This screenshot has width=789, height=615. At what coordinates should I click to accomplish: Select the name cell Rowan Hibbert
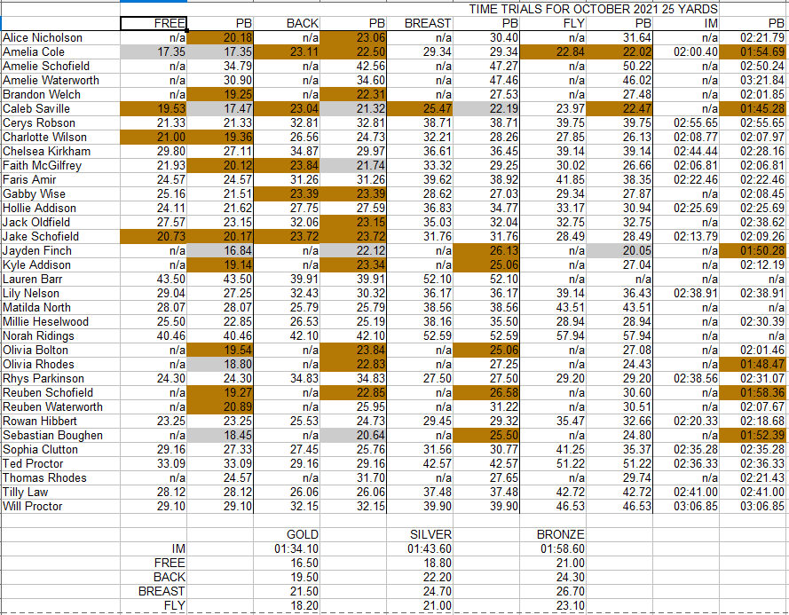click(60, 421)
